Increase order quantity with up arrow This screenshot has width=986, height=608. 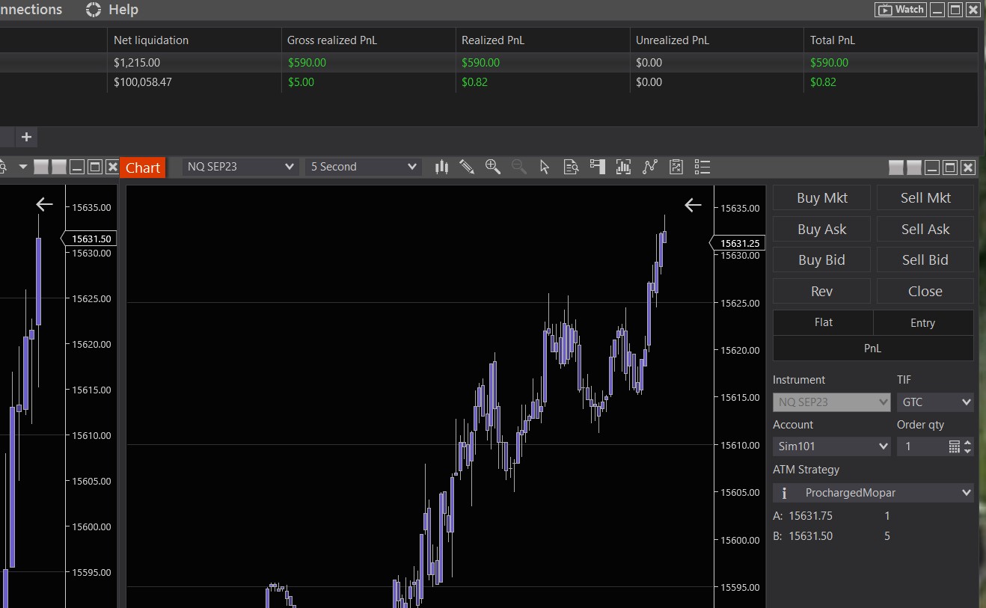tap(968, 443)
